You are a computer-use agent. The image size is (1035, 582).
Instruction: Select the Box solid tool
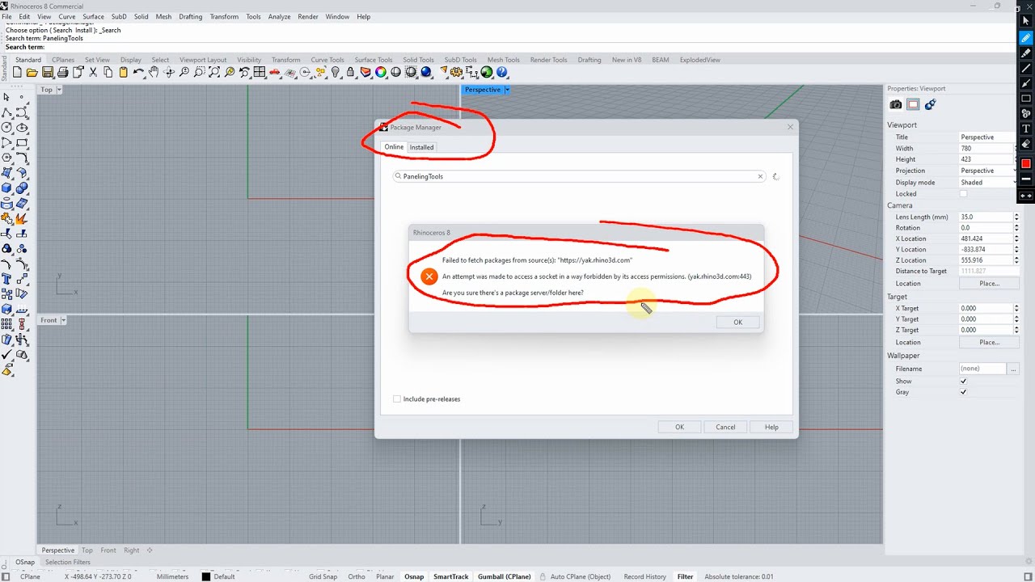7,188
